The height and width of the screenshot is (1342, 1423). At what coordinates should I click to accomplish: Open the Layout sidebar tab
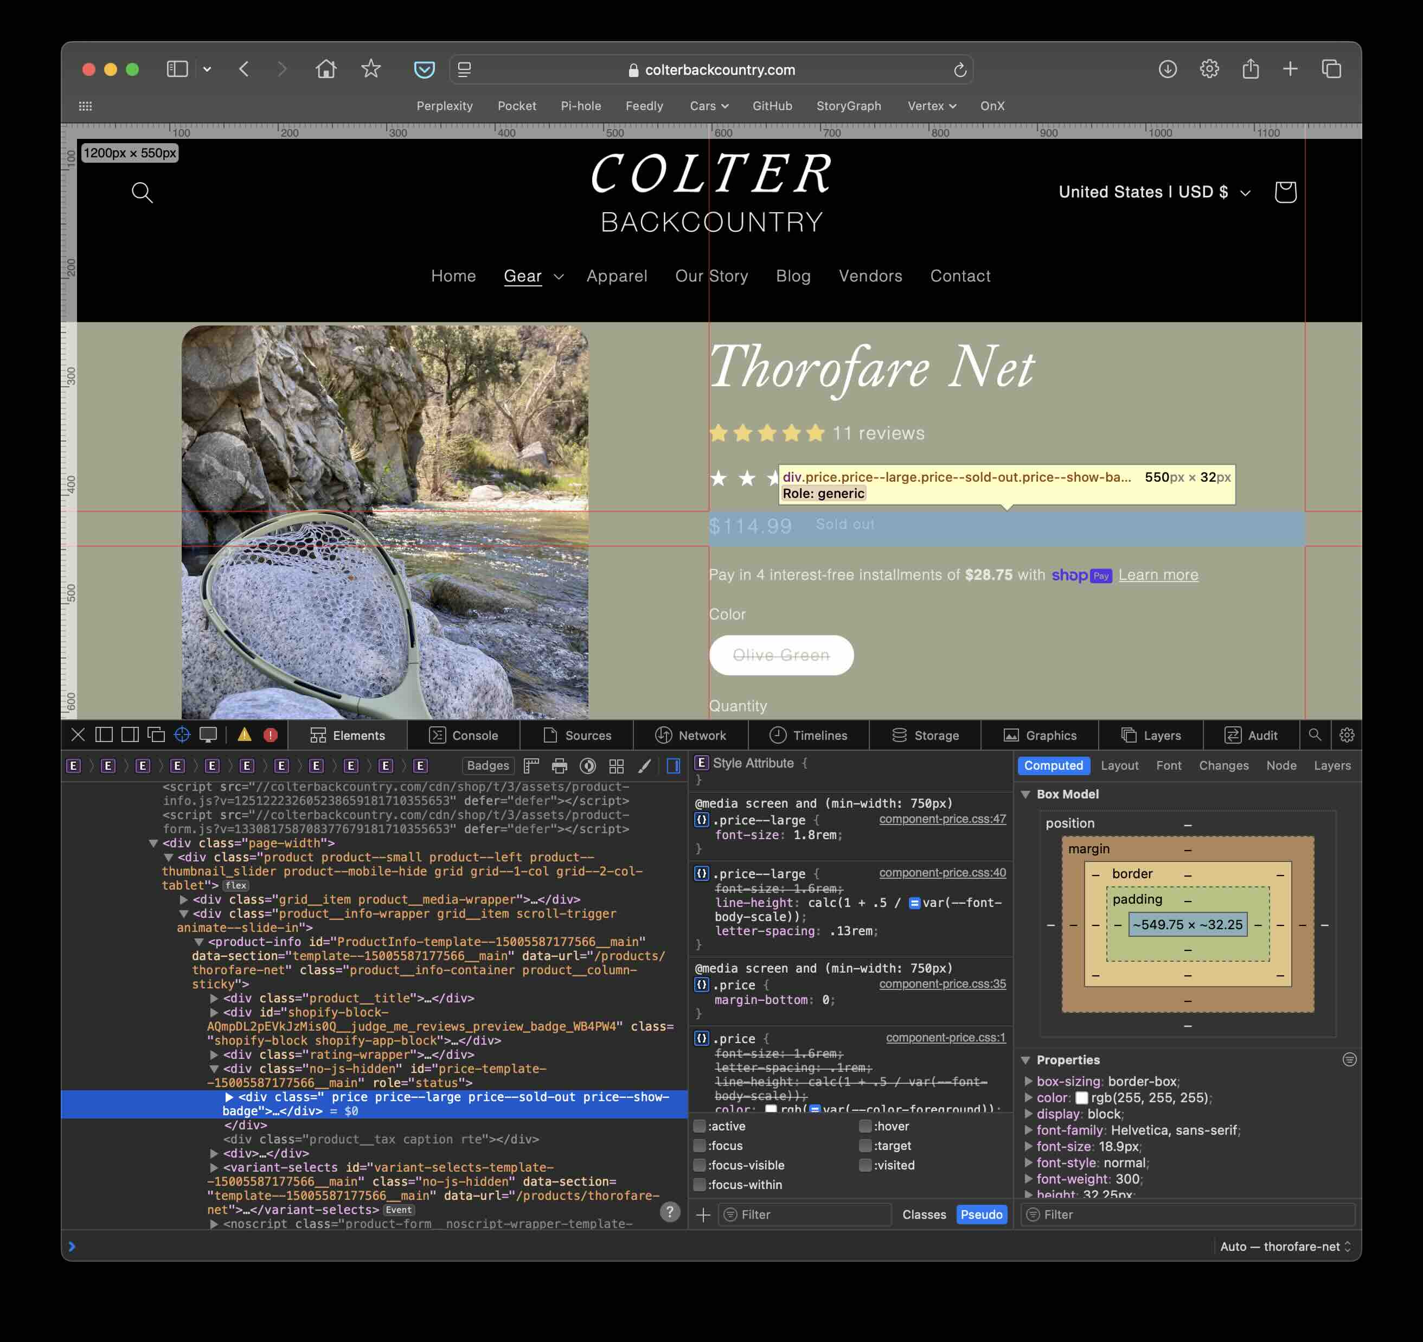(1119, 765)
